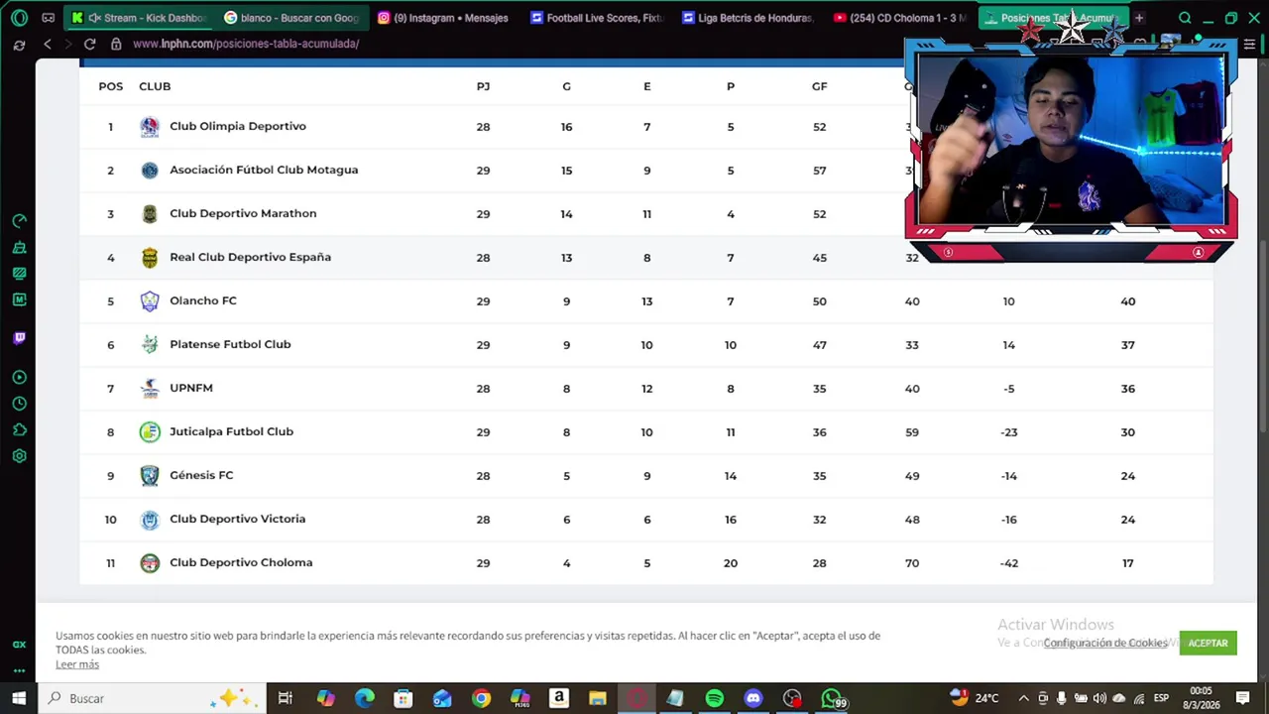
Task: Accept cookies with ACEPTAR button
Action: 1208,643
